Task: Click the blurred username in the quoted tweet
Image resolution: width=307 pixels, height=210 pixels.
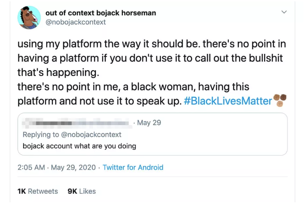Action: [x=77, y=123]
